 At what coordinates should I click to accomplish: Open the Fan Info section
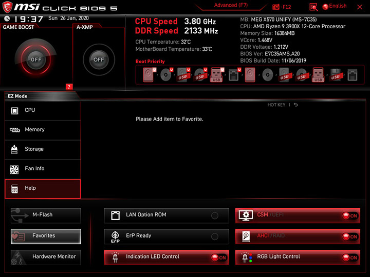click(43, 169)
